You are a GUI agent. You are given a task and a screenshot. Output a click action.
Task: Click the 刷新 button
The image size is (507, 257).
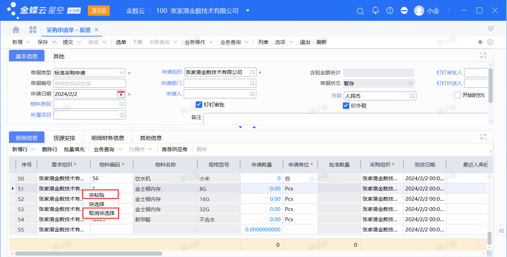pyautogui.click(x=322, y=42)
